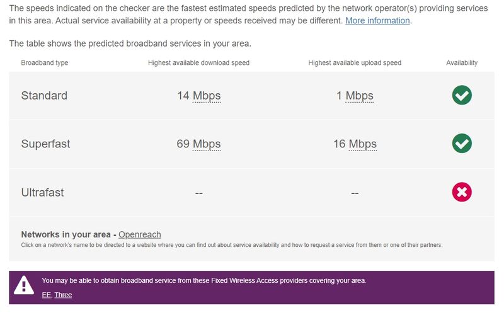Select the Highest available download speed header
Viewport: 504px width, 313px height.
coord(198,63)
